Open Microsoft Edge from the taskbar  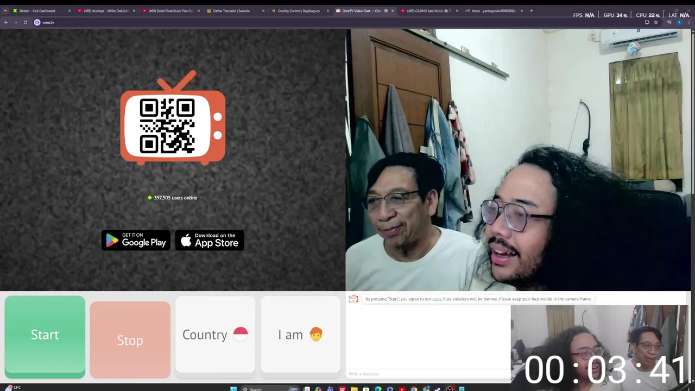click(378, 388)
